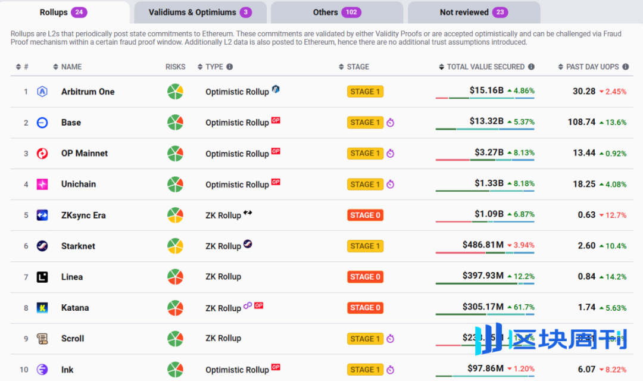Open the Unichain project link
Image resolution: width=643 pixels, height=381 pixels.
click(79, 184)
